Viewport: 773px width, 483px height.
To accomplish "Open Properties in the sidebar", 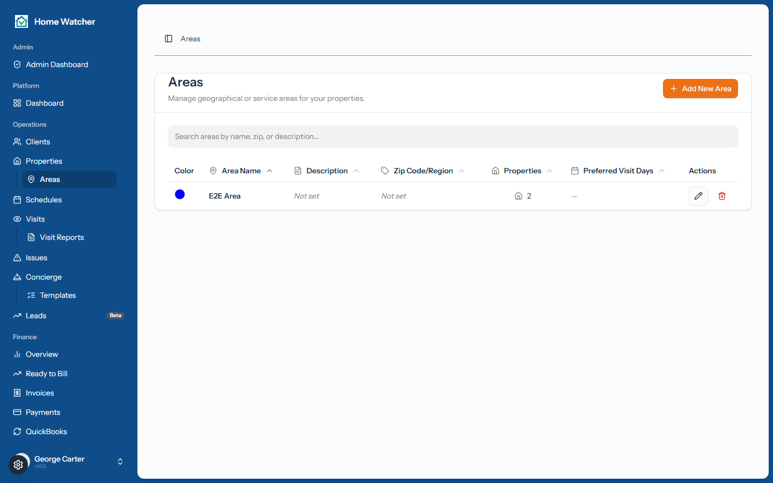I will (x=69, y=161).
